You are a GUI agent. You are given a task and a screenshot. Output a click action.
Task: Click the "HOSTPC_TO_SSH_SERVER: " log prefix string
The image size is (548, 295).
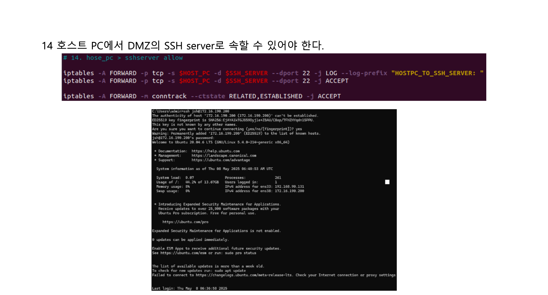click(x=437, y=73)
